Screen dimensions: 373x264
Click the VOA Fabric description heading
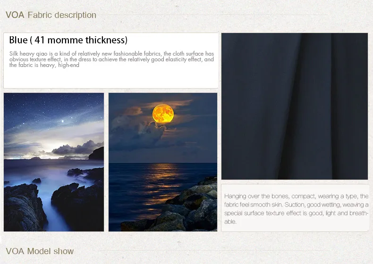tap(51, 15)
